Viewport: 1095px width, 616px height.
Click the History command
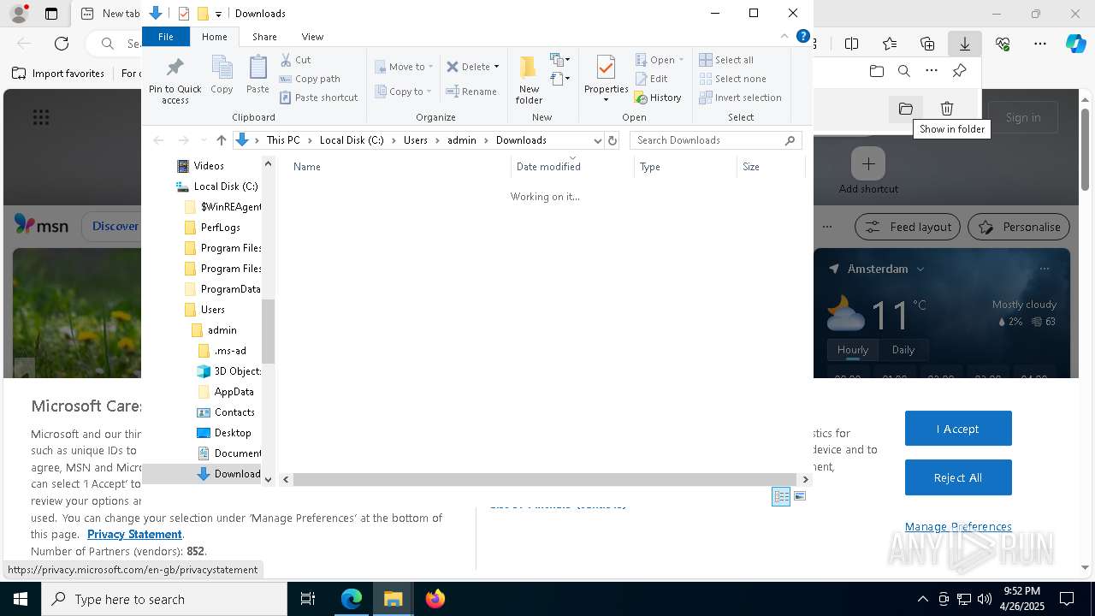click(x=658, y=98)
